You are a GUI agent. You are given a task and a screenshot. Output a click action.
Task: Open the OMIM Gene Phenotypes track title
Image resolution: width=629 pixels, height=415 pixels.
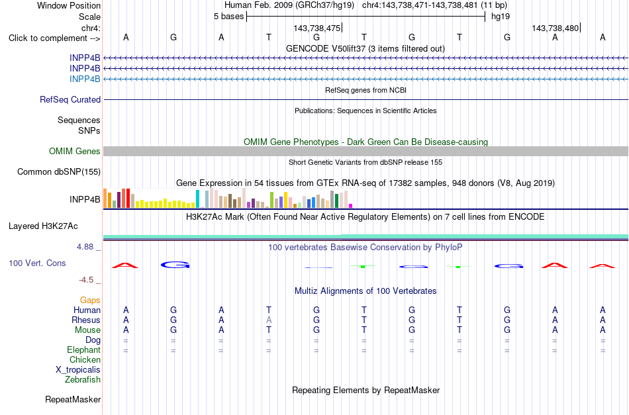click(365, 142)
